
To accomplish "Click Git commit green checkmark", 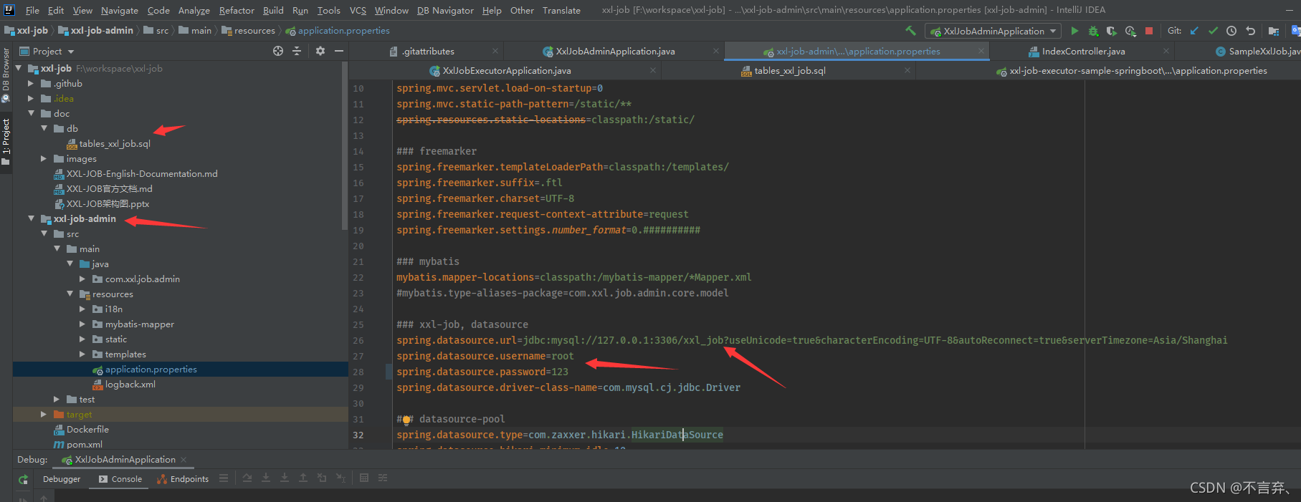I will [1213, 31].
